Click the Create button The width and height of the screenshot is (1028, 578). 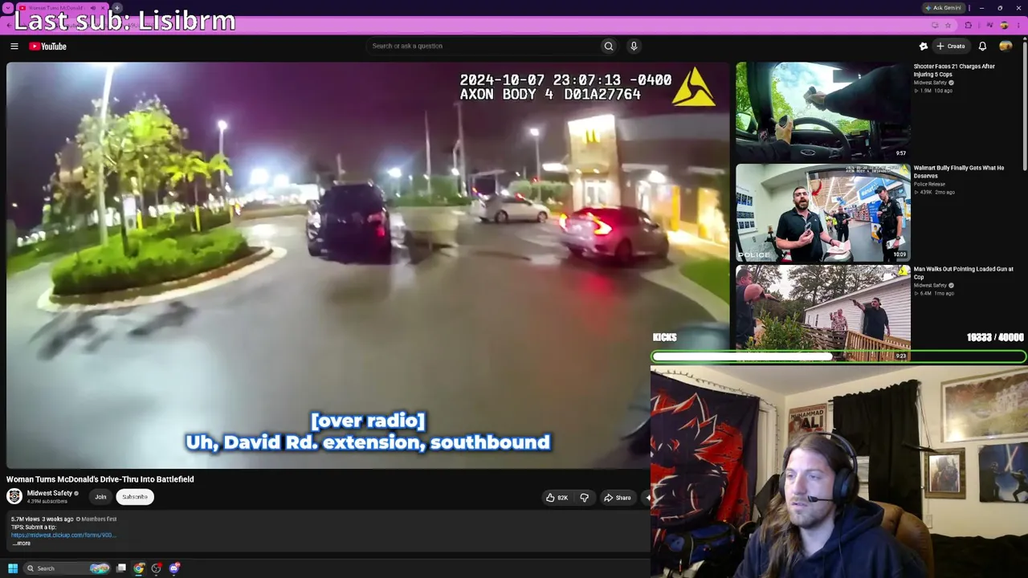point(950,47)
